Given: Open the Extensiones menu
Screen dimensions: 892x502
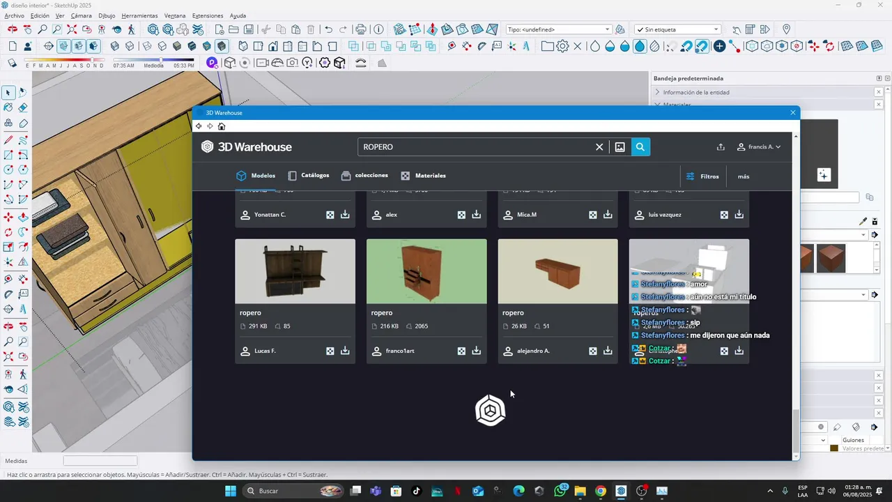Looking at the screenshot, I should pos(208,15).
